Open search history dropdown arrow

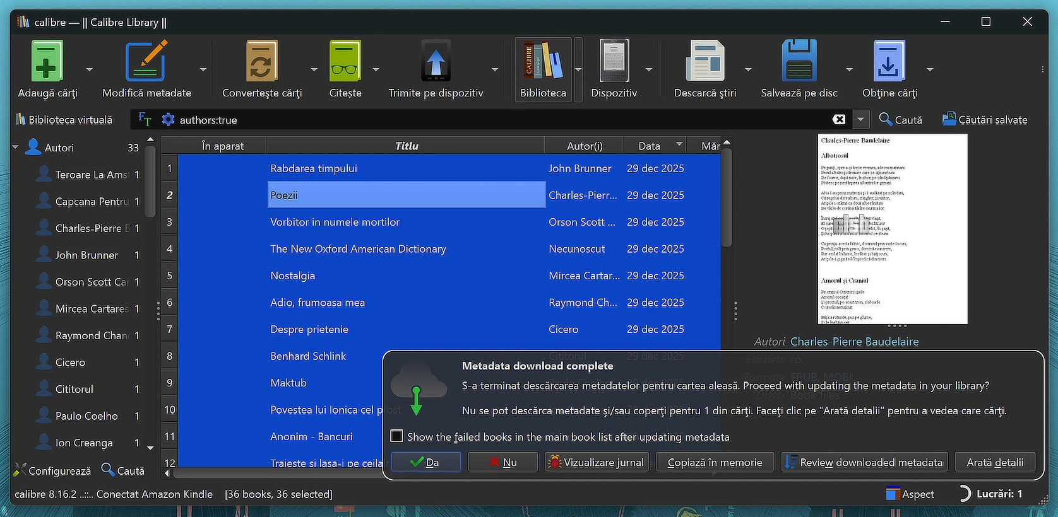pyautogui.click(x=860, y=120)
